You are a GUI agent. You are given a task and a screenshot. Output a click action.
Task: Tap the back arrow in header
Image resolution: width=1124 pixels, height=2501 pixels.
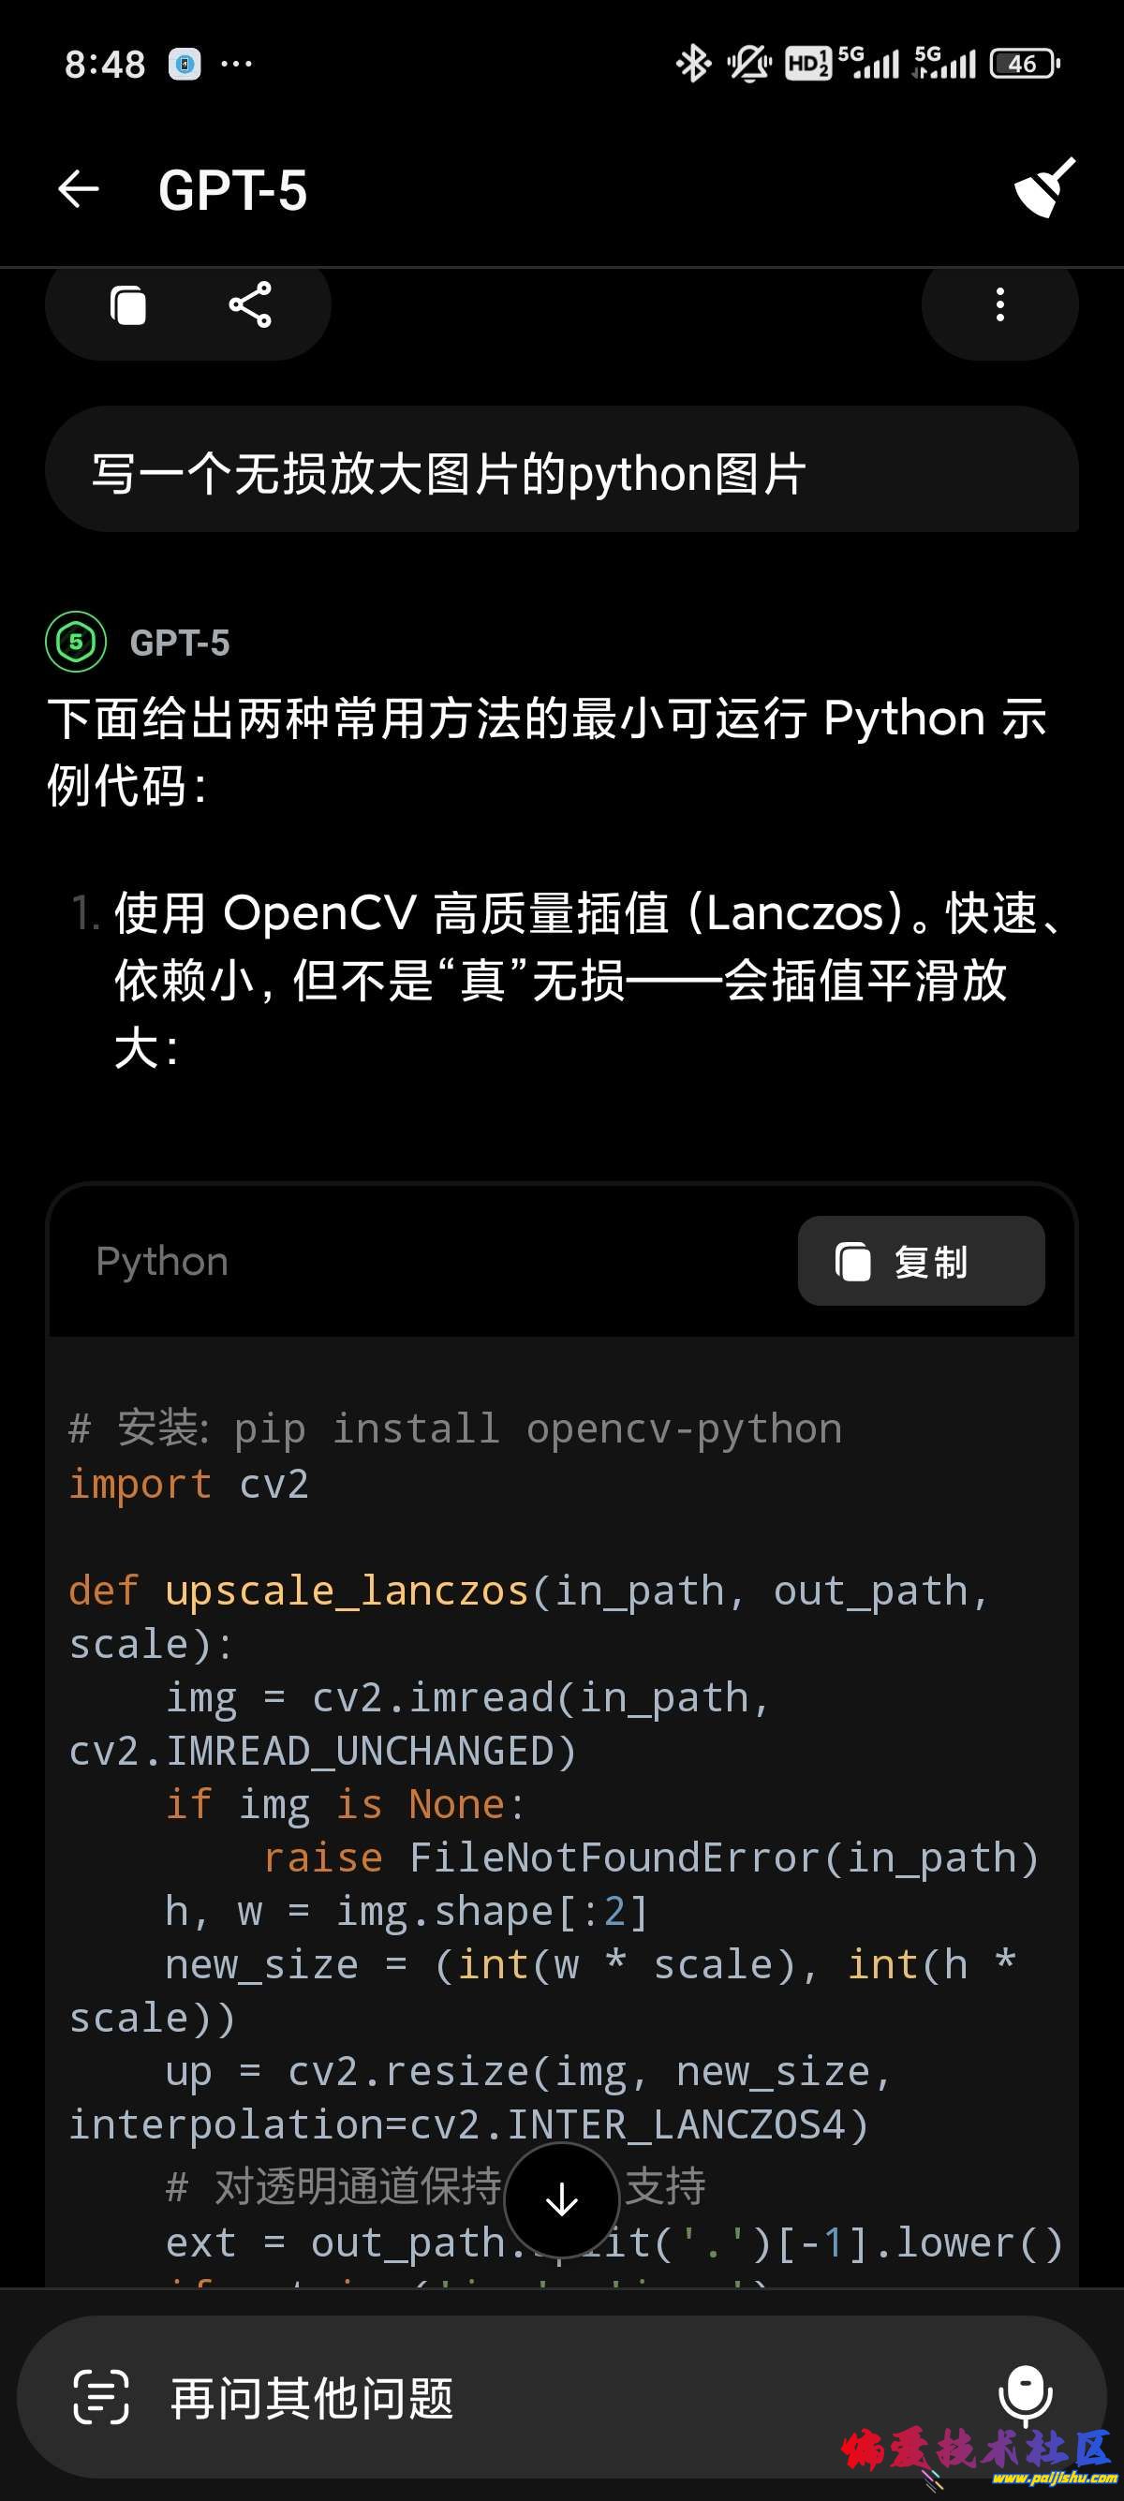point(79,189)
